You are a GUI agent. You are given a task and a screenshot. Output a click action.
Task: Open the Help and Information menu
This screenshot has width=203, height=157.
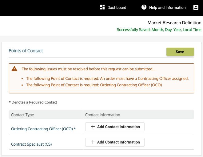pyautogui.click(x=167, y=8)
